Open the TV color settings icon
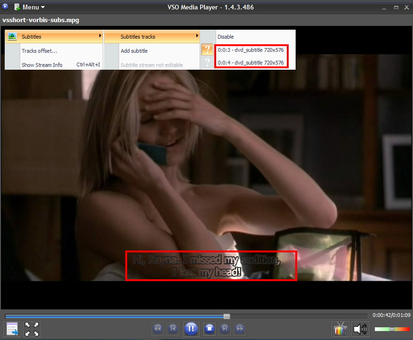Viewport: 413px width, 340px height. point(340,329)
